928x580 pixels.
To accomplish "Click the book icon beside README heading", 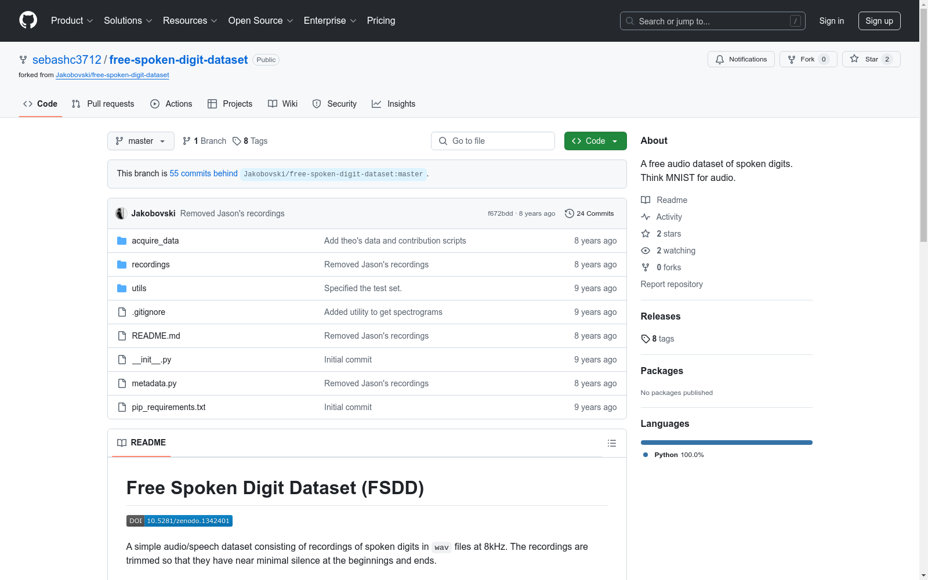I will [x=122, y=443].
